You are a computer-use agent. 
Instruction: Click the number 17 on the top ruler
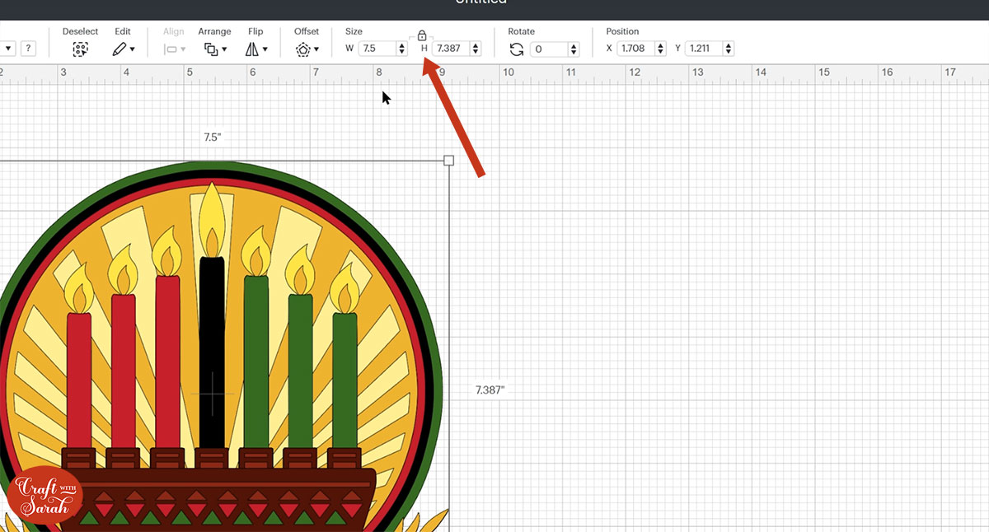click(950, 72)
